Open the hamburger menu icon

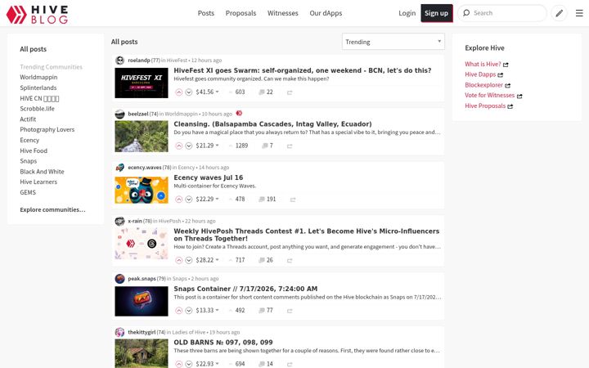tap(579, 13)
